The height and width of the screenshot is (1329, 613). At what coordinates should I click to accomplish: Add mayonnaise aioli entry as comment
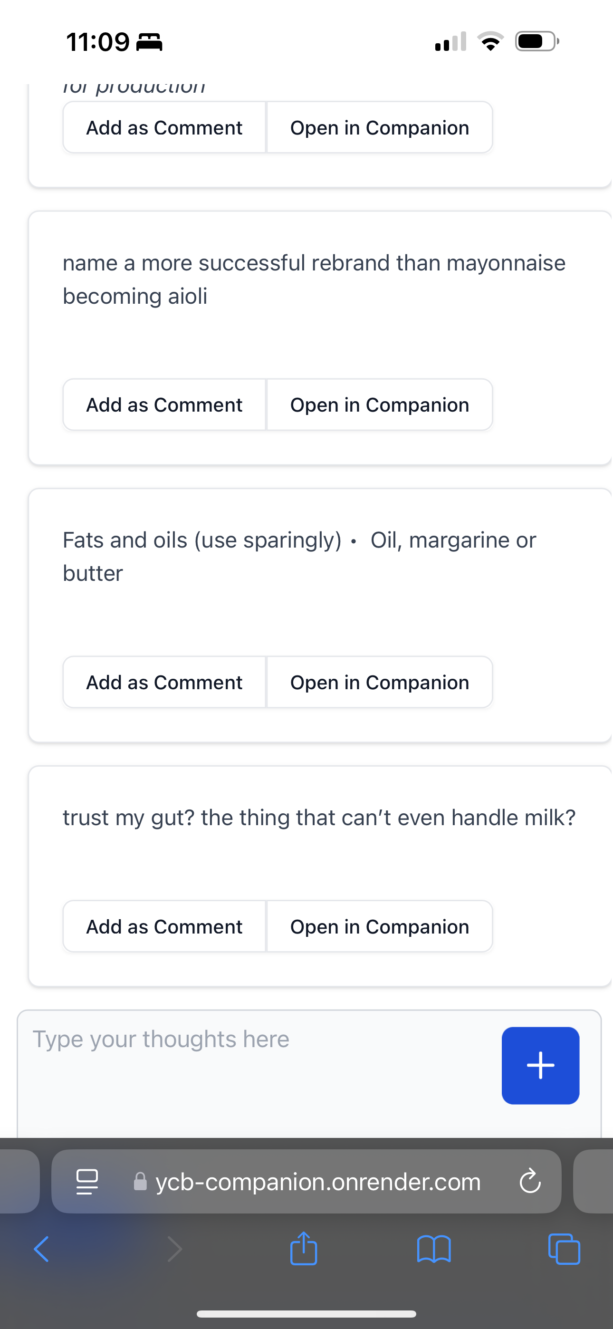(x=164, y=404)
